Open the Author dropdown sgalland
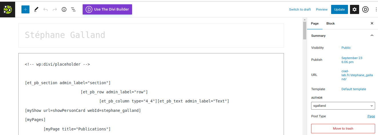Image resolution: width=378 pixels, height=135 pixels. (x=343, y=106)
